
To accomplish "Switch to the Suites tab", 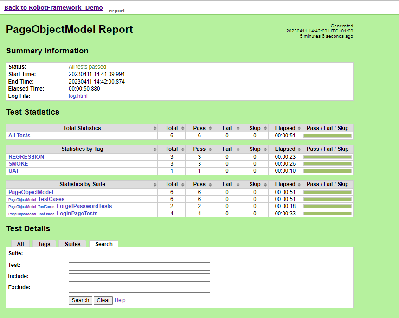I will 72,244.
